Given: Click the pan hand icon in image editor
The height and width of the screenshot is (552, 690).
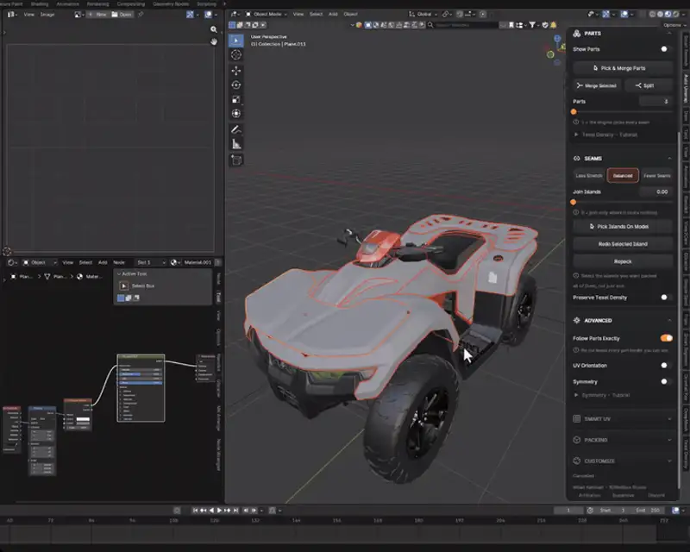Looking at the screenshot, I should (214, 41).
